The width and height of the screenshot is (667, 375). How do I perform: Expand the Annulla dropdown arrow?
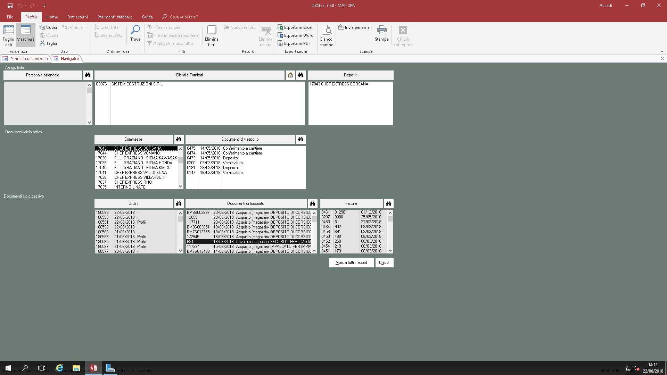tap(87, 27)
